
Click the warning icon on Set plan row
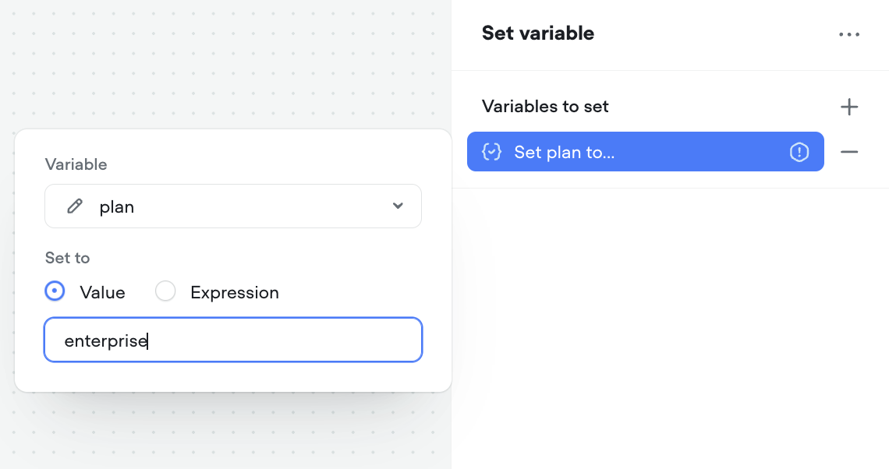click(799, 152)
